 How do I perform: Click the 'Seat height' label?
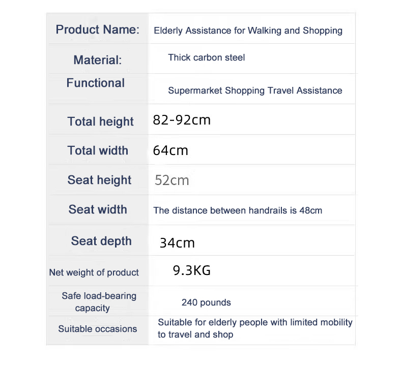coord(99,180)
